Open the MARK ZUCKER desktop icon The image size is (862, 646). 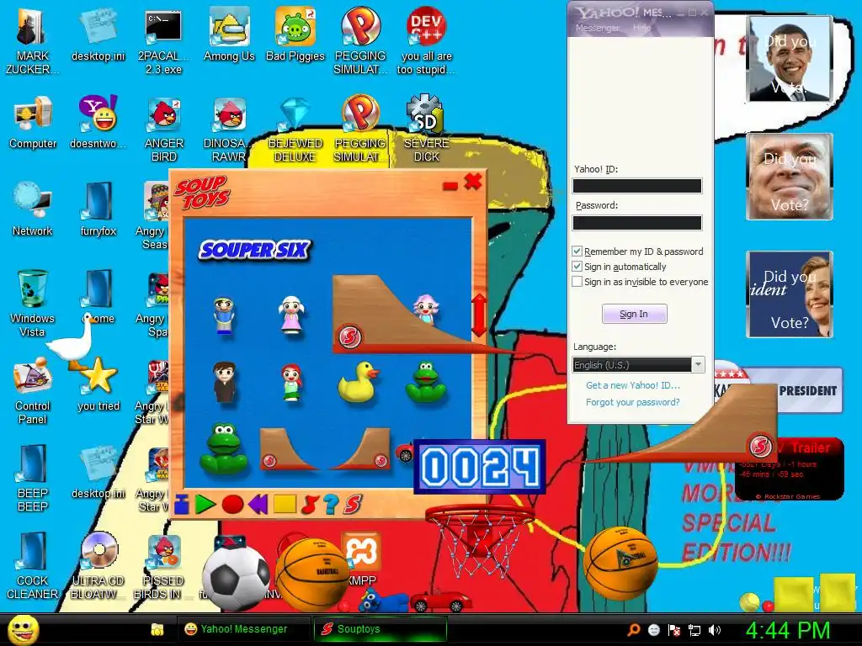tap(32, 42)
